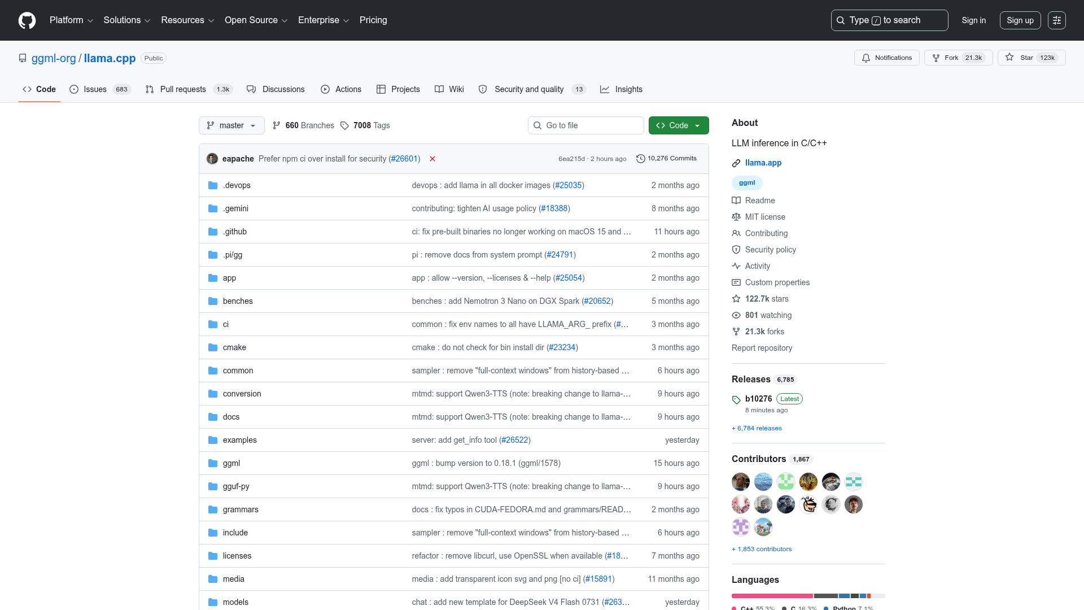Click the first contributor avatar

click(741, 482)
